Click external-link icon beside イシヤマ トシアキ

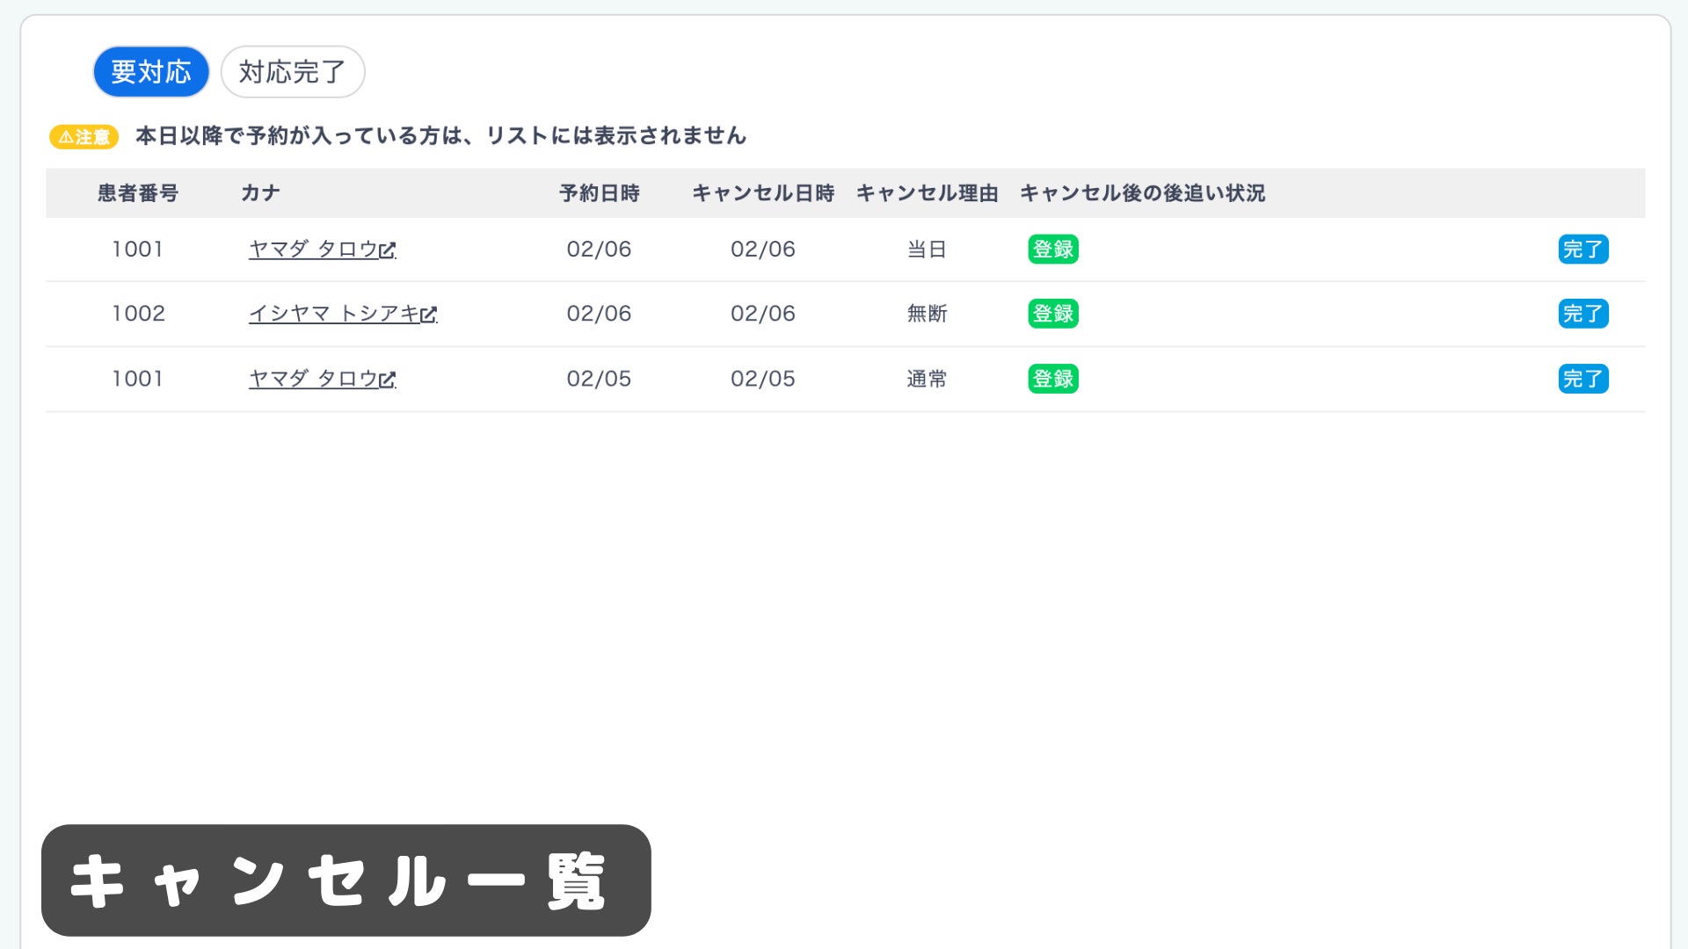(x=429, y=315)
